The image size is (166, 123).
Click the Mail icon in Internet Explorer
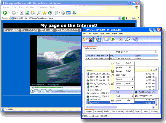(x=56, y=13)
